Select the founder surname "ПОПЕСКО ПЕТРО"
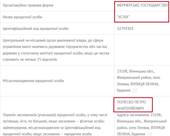The width and height of the screenshot is (170, 136). point(131,102)
